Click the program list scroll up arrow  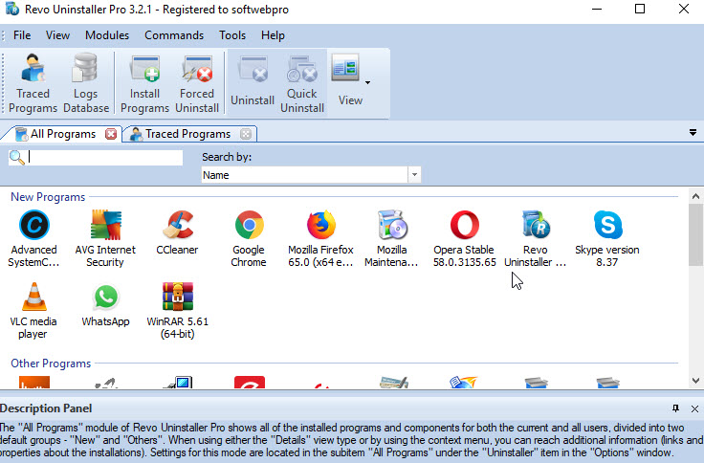click(695, 196)
